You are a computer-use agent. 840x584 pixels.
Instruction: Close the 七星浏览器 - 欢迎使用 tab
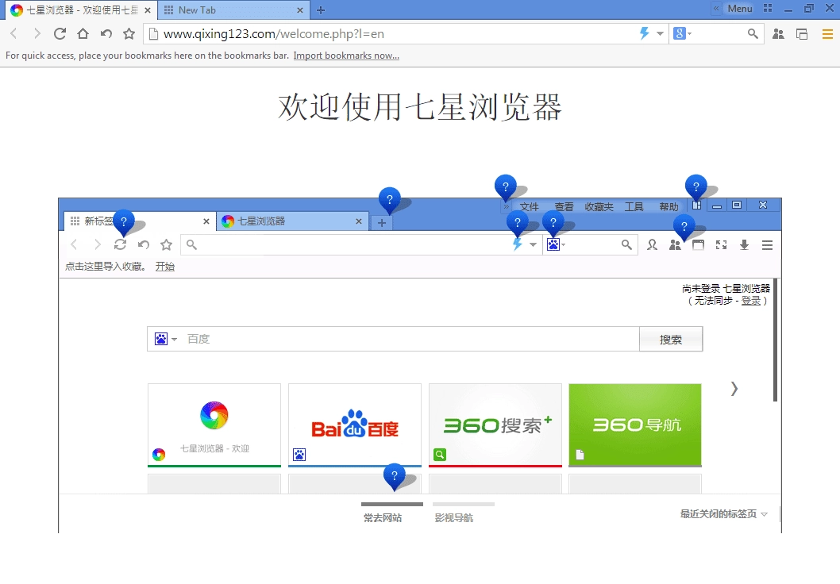pos(148,10)
